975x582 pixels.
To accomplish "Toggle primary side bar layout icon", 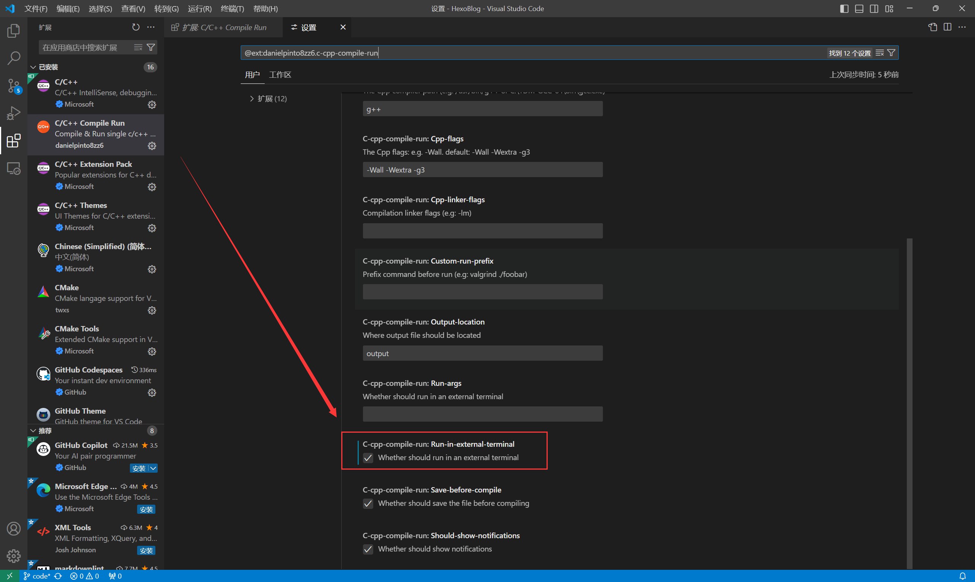I will [x=844, y=9].
